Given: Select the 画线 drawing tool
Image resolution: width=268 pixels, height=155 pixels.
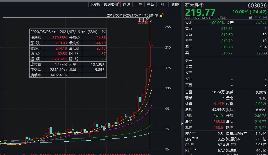Looking at the screenshot, I should pyautogui.click(x=126, y=5).
